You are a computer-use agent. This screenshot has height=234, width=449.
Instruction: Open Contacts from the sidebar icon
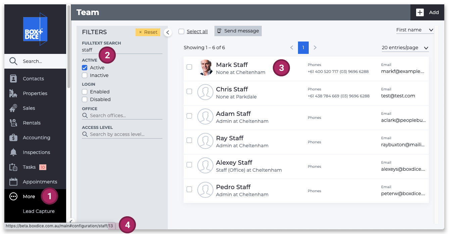point(13,79)
